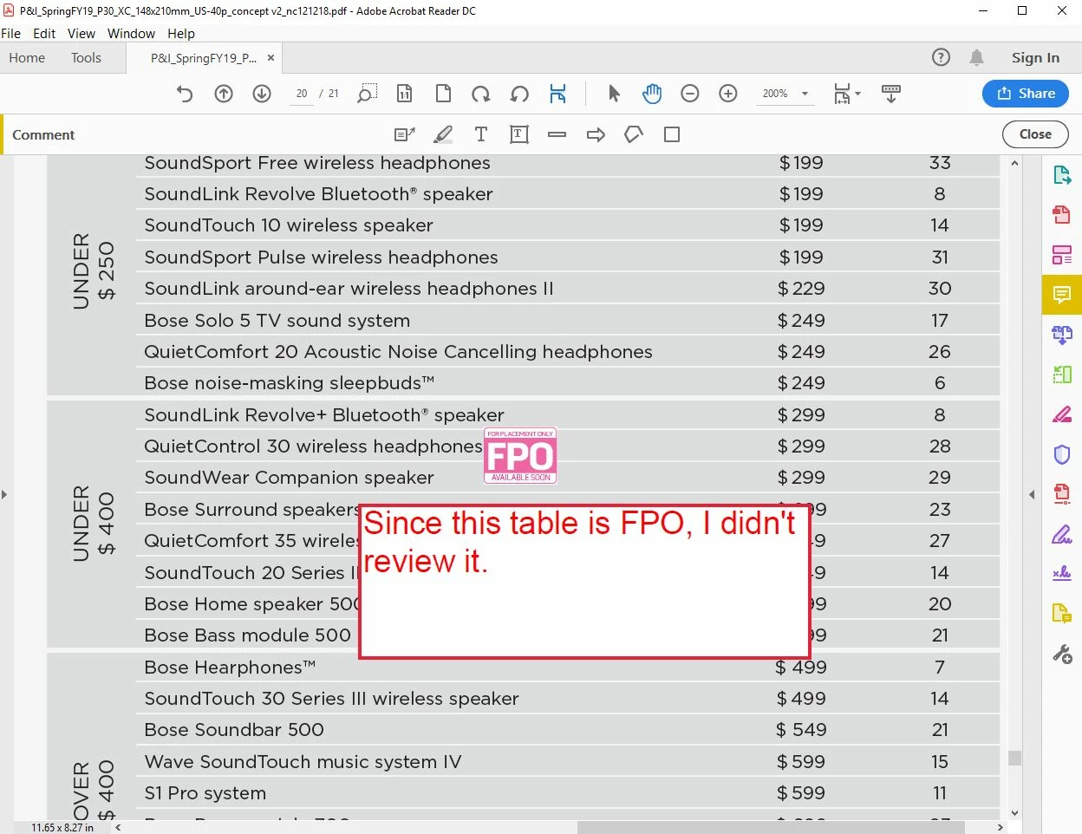Open the File menu
Screen dimensions: 1082x834
11,33
